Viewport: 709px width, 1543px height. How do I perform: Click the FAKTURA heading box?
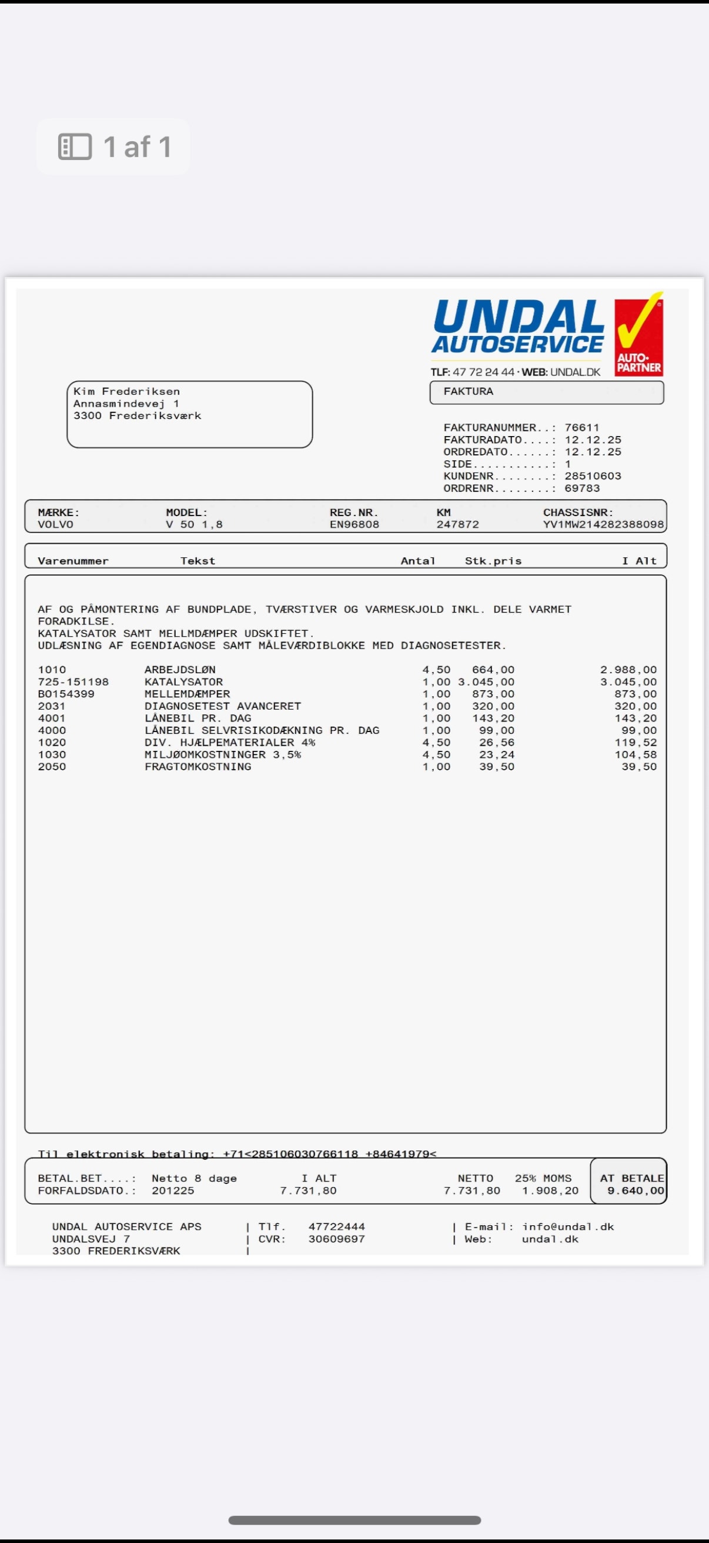pos(546,392)
